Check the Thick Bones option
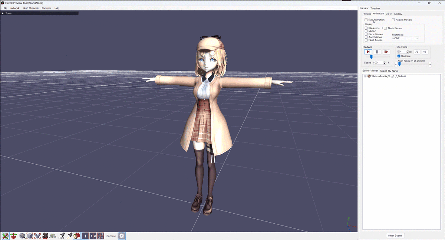445x240 pixels. pyautogui.click(x=385, y=28)
